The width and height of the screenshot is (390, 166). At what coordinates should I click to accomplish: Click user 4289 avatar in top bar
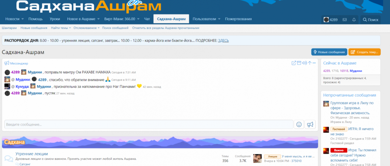click(x=326, y=20)
